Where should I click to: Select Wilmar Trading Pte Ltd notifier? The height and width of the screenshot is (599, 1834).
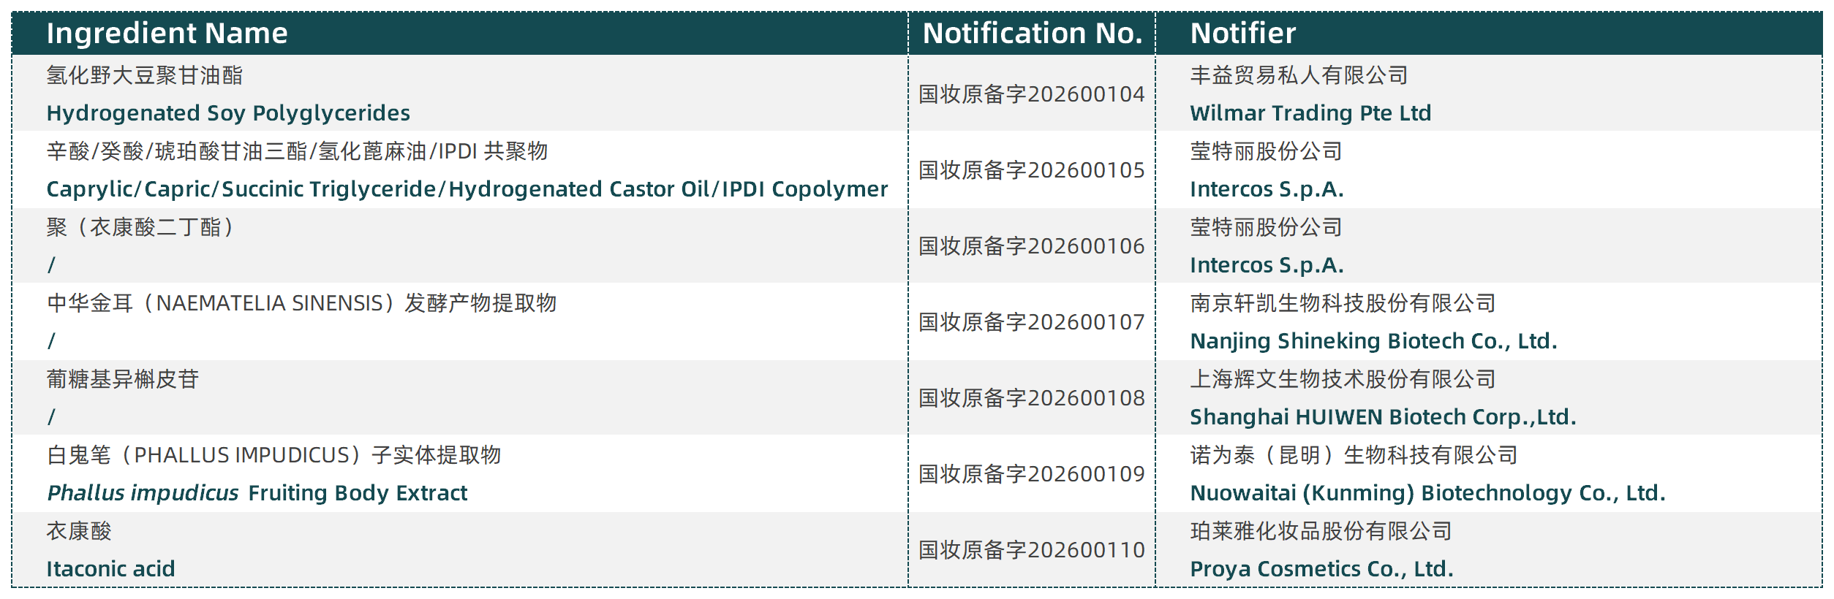[1310, 113]
